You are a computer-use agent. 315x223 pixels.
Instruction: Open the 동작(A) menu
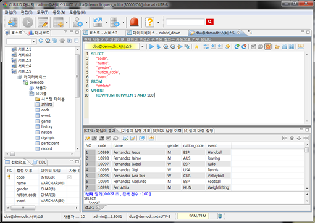(59, 12)
